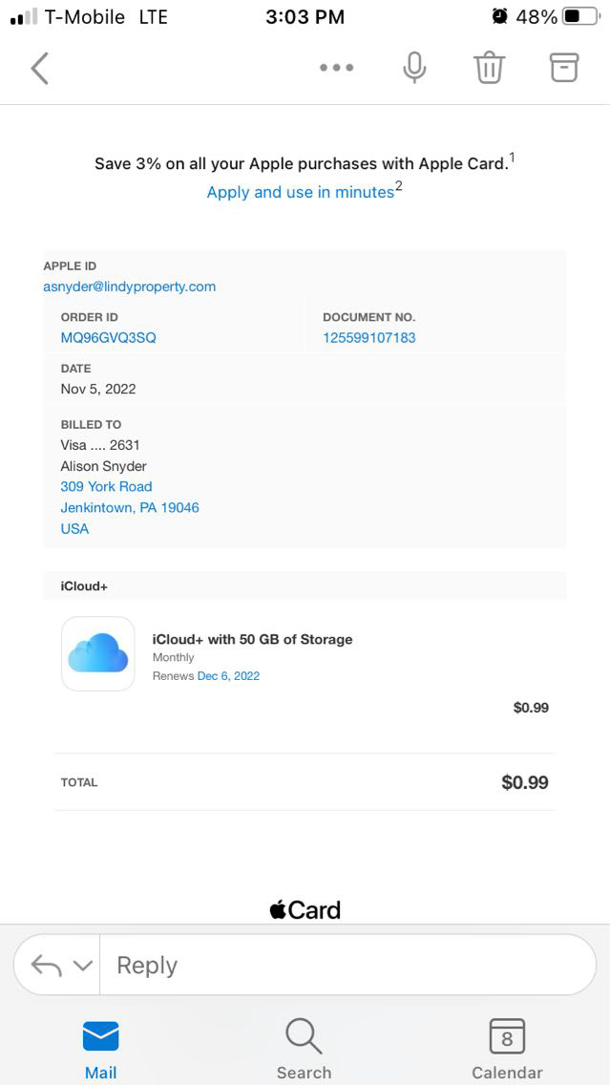Tap the back arrow icon
This screenshot has width=610, height=1085.
tap(39, 68)
